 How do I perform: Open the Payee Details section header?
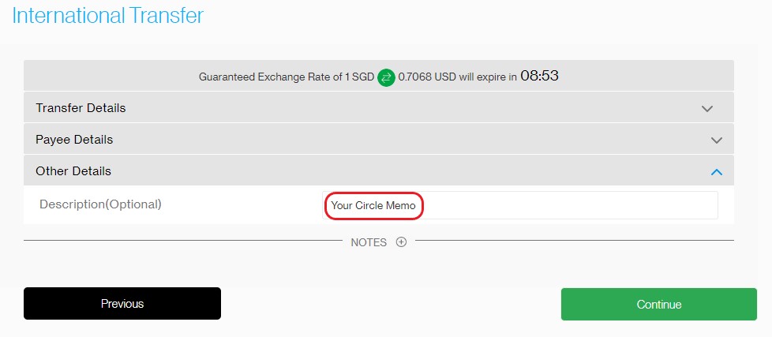(x=379, y=139)
